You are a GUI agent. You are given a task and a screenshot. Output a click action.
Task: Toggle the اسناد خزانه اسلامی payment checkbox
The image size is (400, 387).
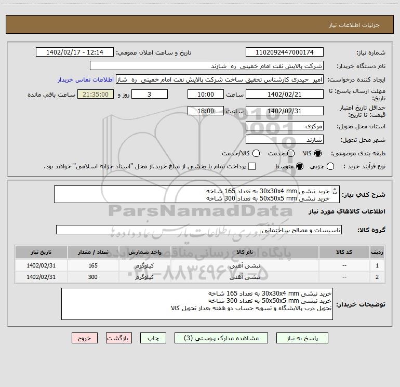click(x=252, y=166)
